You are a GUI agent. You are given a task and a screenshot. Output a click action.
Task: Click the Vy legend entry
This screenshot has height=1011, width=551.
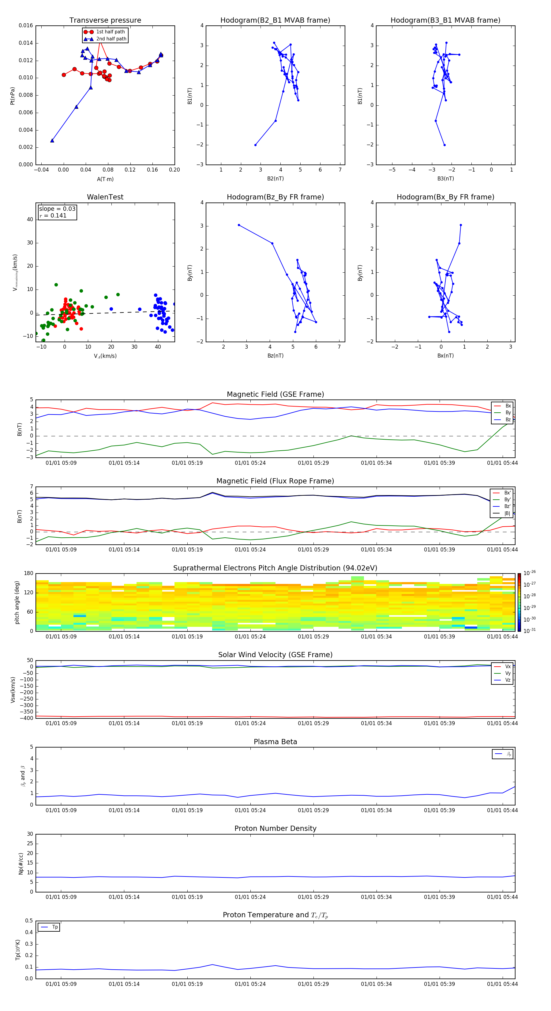point(502,673)
